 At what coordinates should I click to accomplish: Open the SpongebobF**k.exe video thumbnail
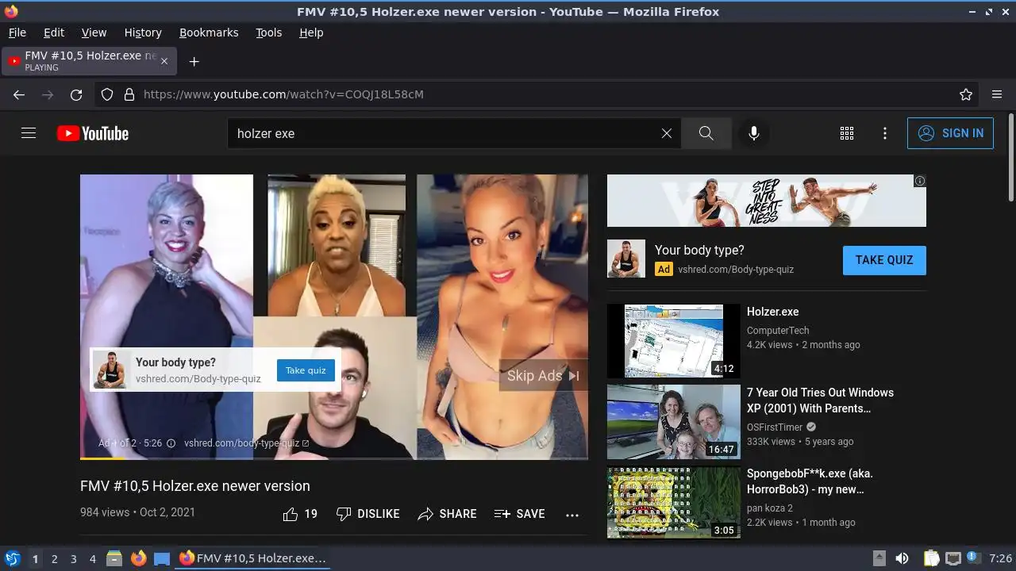(x=674, y=503)
